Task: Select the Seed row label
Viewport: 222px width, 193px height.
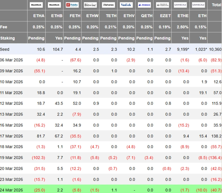Action: [x=5, y=49]
